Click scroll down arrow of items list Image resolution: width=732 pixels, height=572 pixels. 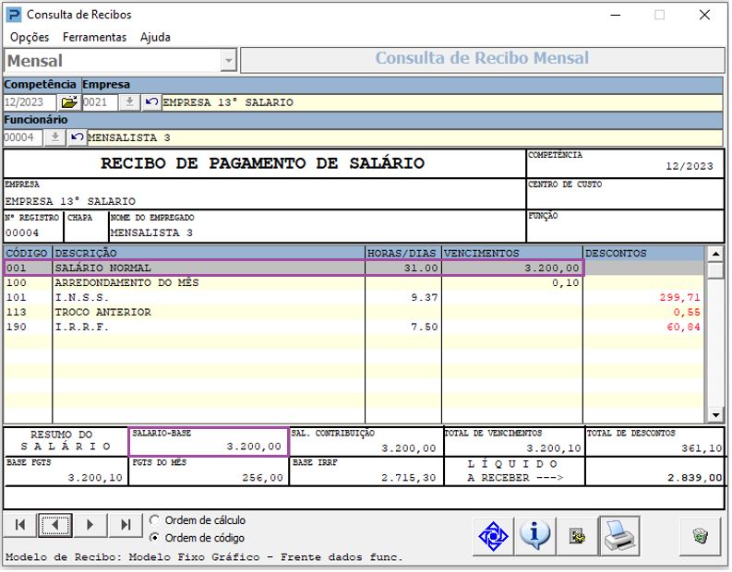[715, 414]
